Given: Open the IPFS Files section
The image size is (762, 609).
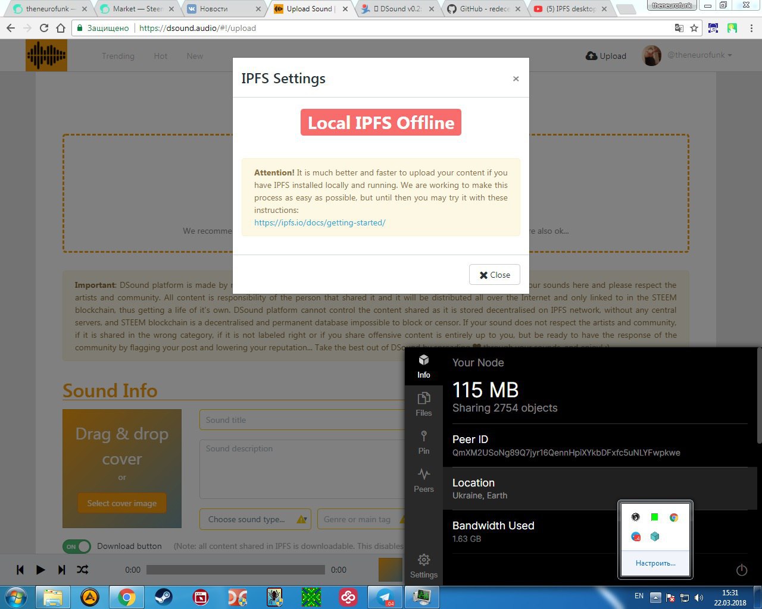Looking at the screenshot, I should click(424, 404).
